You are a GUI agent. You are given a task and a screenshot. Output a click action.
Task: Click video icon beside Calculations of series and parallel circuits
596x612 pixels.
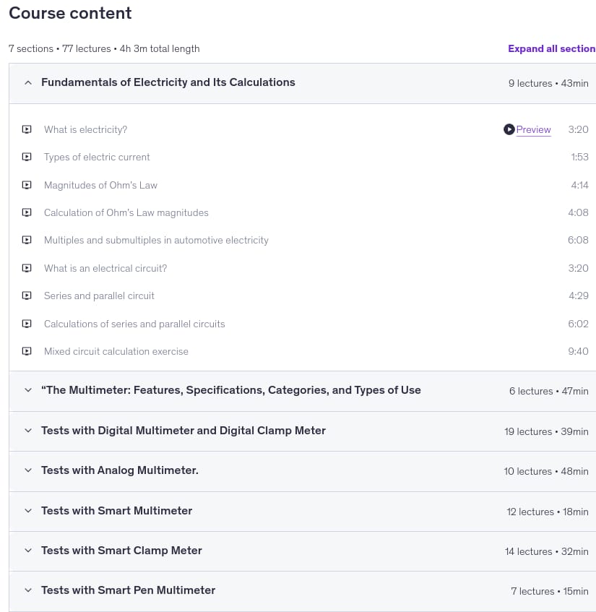[x=27, y=324]
